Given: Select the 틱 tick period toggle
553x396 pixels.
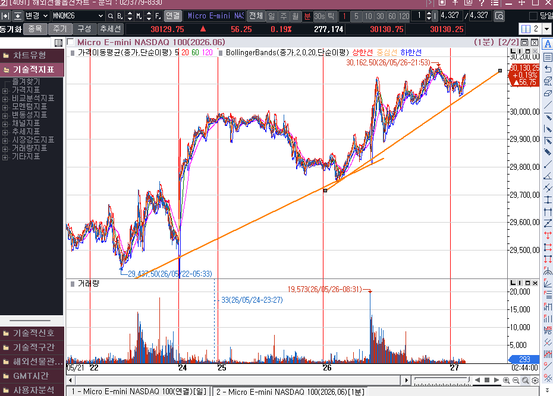Looking at the screenshot, I should tap(331, 16).
